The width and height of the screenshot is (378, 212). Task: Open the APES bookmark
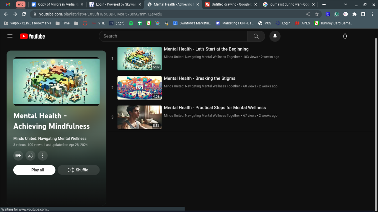tap(303, 23)
